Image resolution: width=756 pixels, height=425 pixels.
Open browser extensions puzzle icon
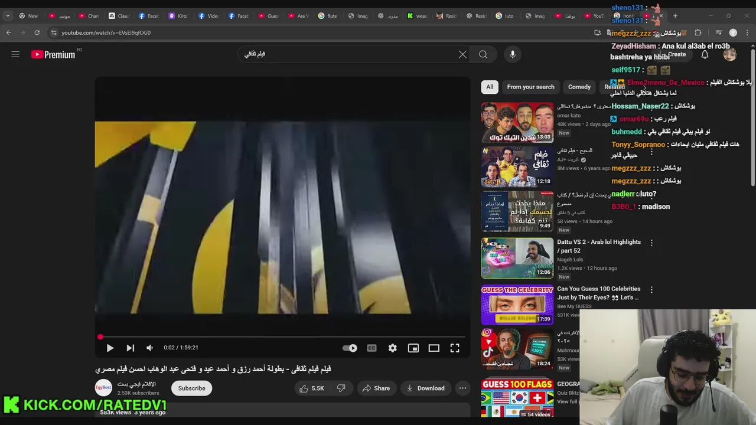[x=698, y=32]
